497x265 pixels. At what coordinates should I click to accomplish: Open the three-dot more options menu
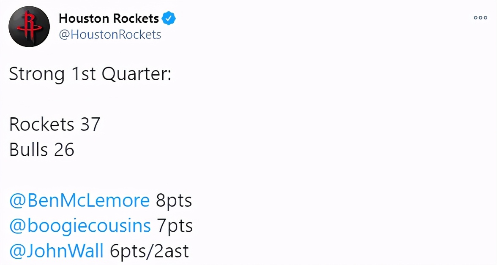(480, 18)
